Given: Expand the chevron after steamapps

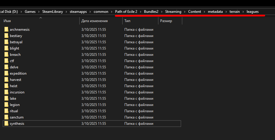Looking at the screenshot, I should click(x=90, y=12).
